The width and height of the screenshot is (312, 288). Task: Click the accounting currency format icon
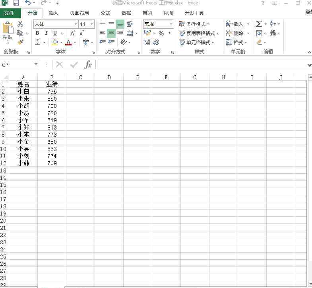click(147, 33)
